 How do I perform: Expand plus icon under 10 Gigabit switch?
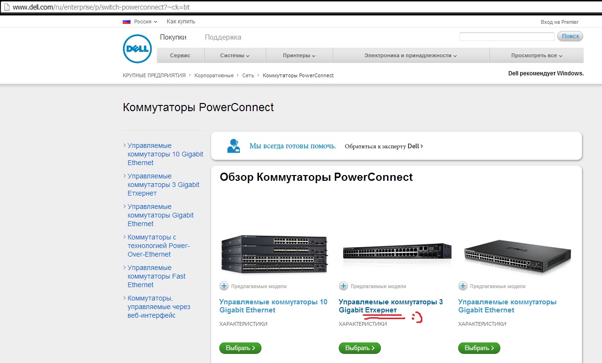[x=224, y=286]
